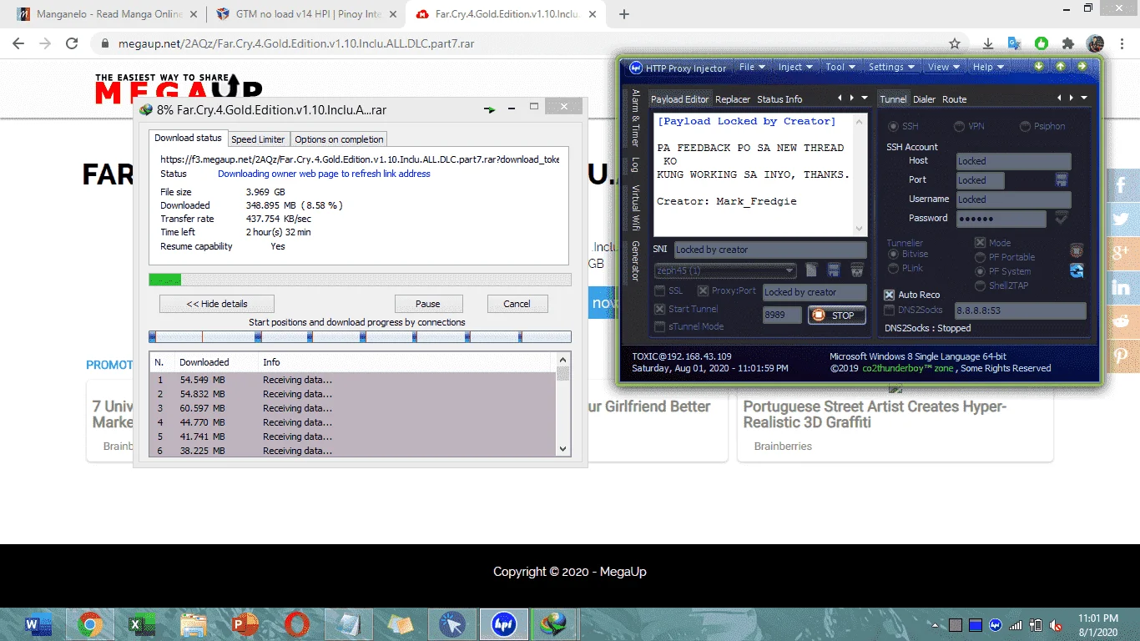Image resolution: width=1140 pixels, height=641 pixels.
Task: Open the Settings menu dropdown
Action: pyautogui.click(x=891, y=67)
